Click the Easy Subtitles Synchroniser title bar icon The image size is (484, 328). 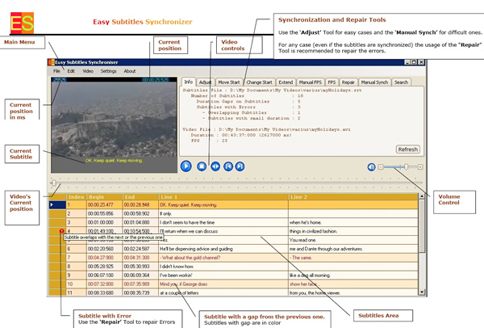click(52, 62)
